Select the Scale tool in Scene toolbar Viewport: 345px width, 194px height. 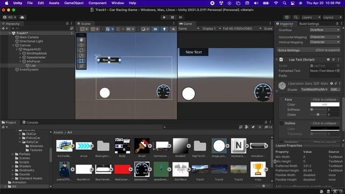point(81,56)
